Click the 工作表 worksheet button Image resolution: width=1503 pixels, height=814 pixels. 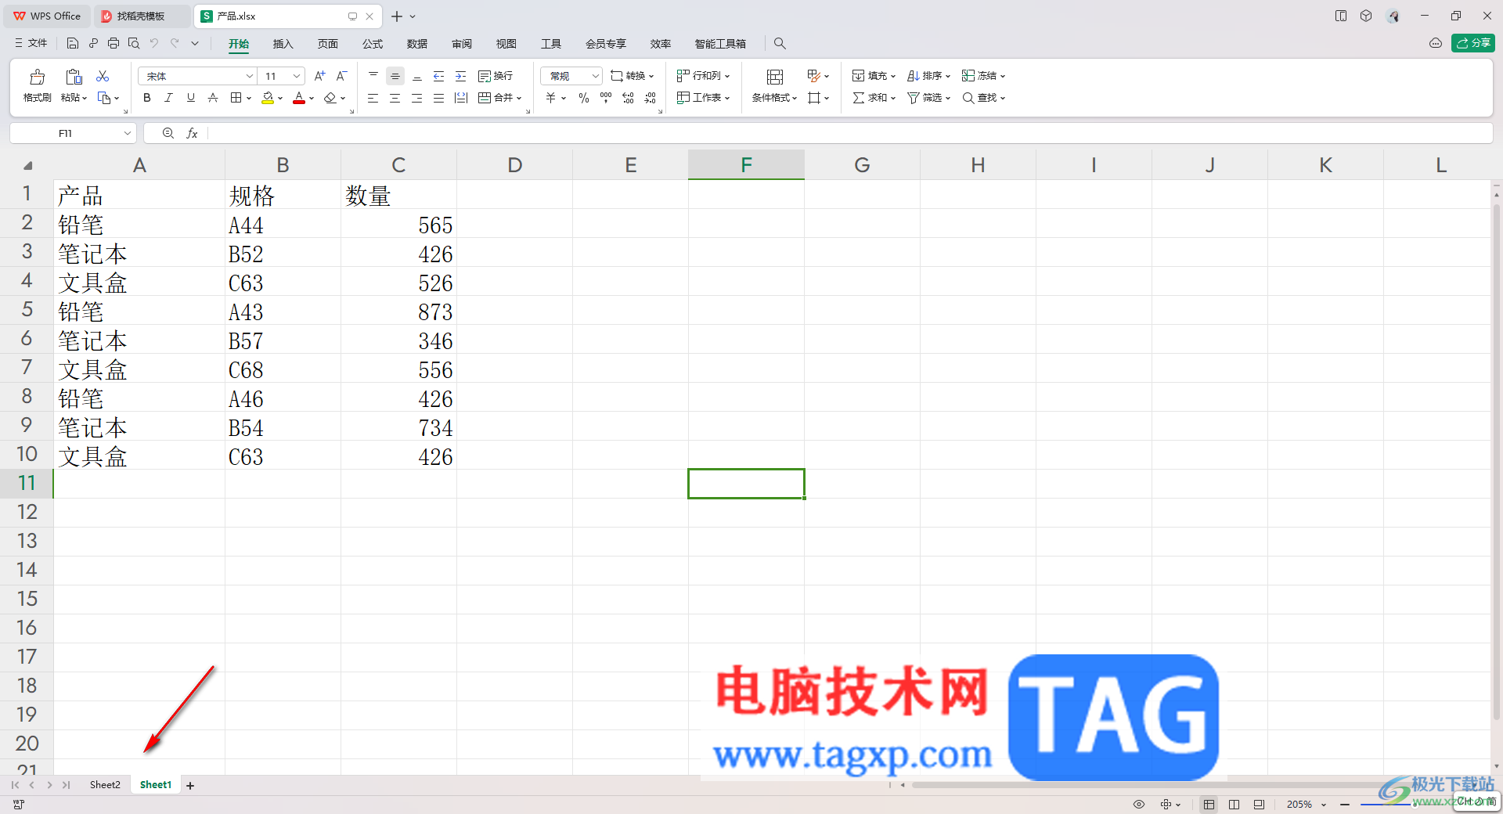703,98
